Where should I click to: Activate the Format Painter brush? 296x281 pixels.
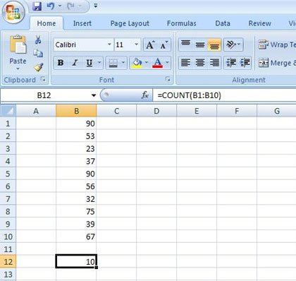point(38,67)
